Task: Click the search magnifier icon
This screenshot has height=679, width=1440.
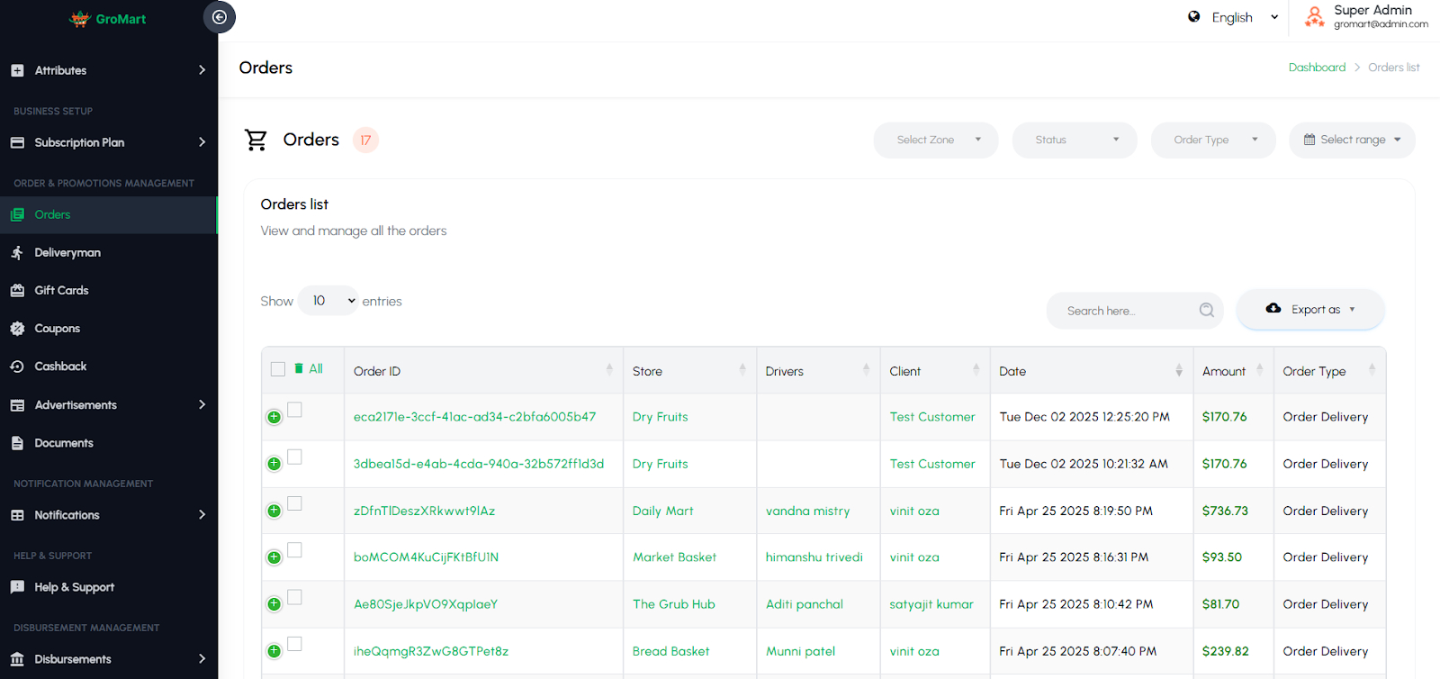Action: 1206,311
